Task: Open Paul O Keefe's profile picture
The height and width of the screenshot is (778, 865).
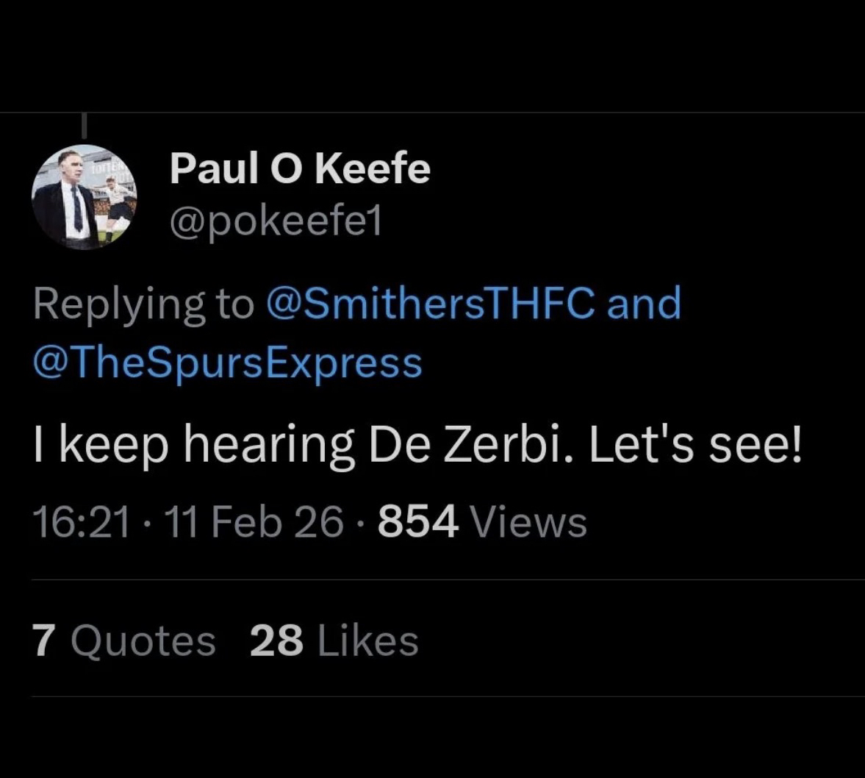Action: 84,197
